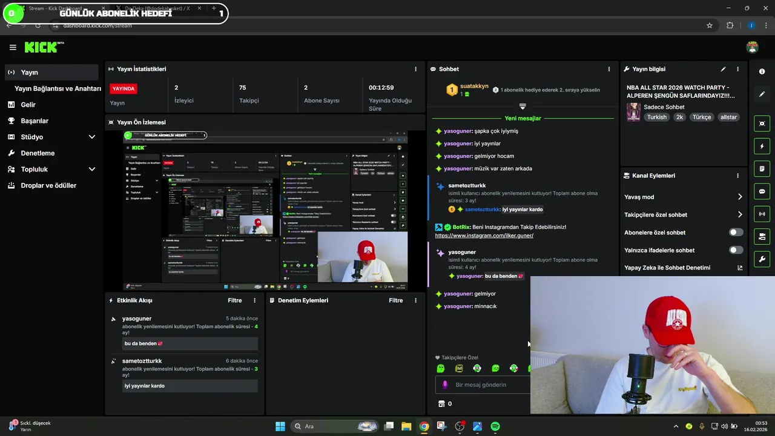Click the browser address bar

(375, 25)
